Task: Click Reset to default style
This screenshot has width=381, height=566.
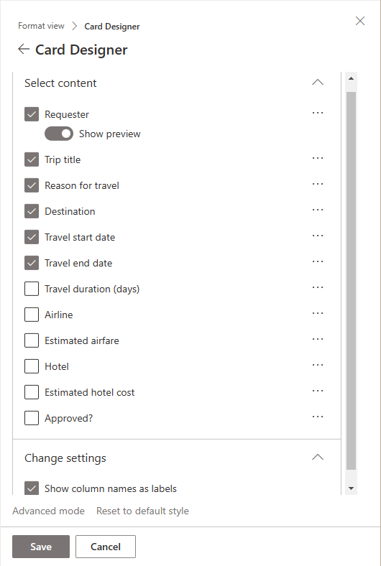Action: 142,511
